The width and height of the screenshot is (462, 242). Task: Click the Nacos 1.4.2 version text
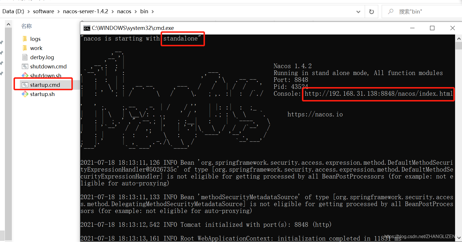click(292, 66)
